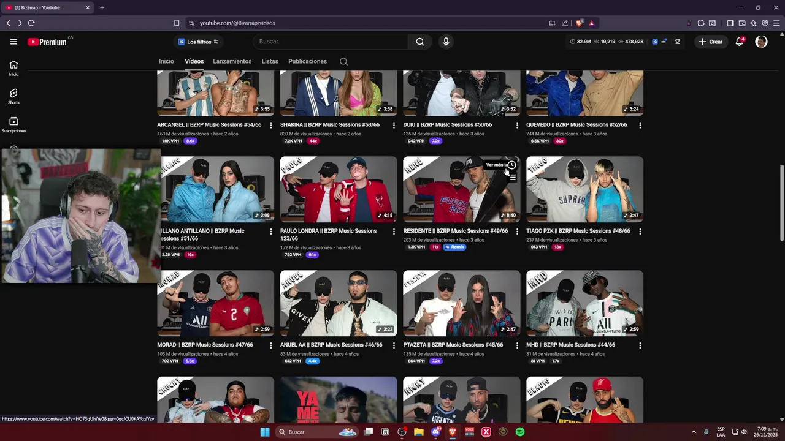This screenshot has height=441, width=785.
Task: Bookmark this page in the address bar
Action: click(x=177, y=23)
